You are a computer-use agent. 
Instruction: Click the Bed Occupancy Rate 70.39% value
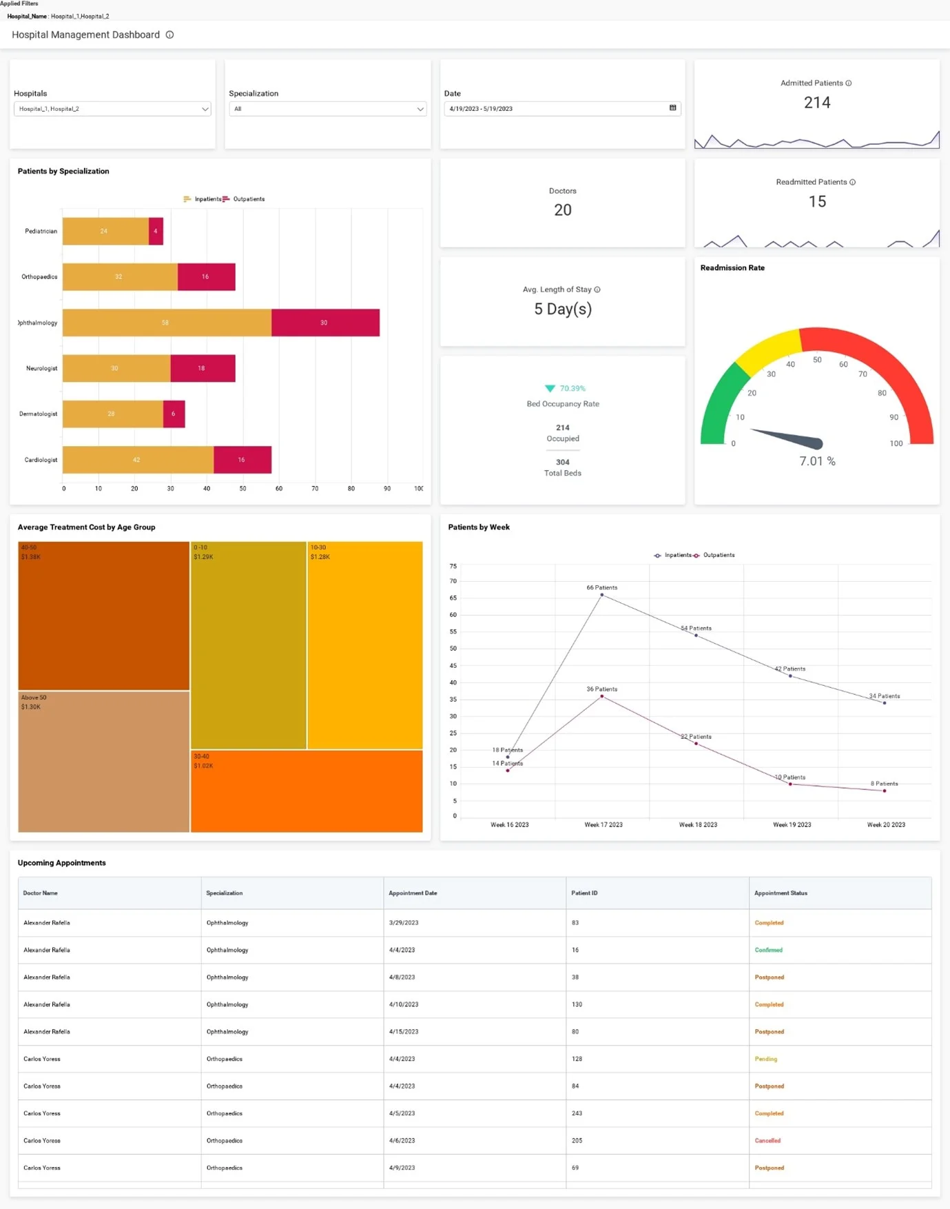(x=572, y=389)
